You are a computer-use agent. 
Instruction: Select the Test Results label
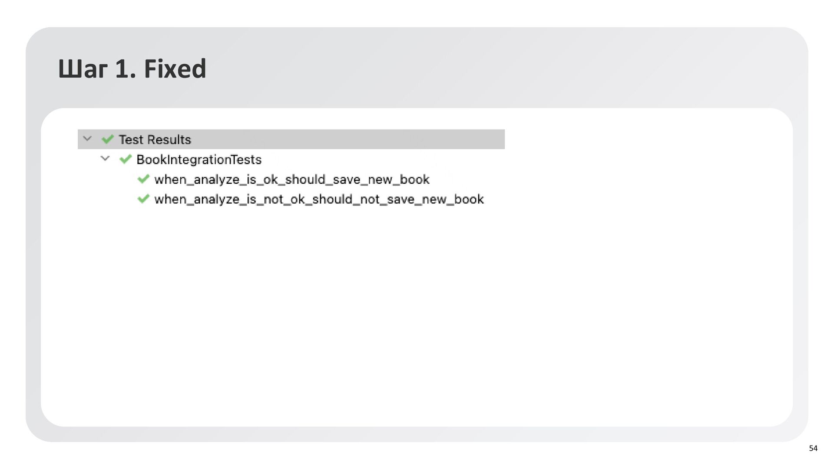(x=155, y=140)
